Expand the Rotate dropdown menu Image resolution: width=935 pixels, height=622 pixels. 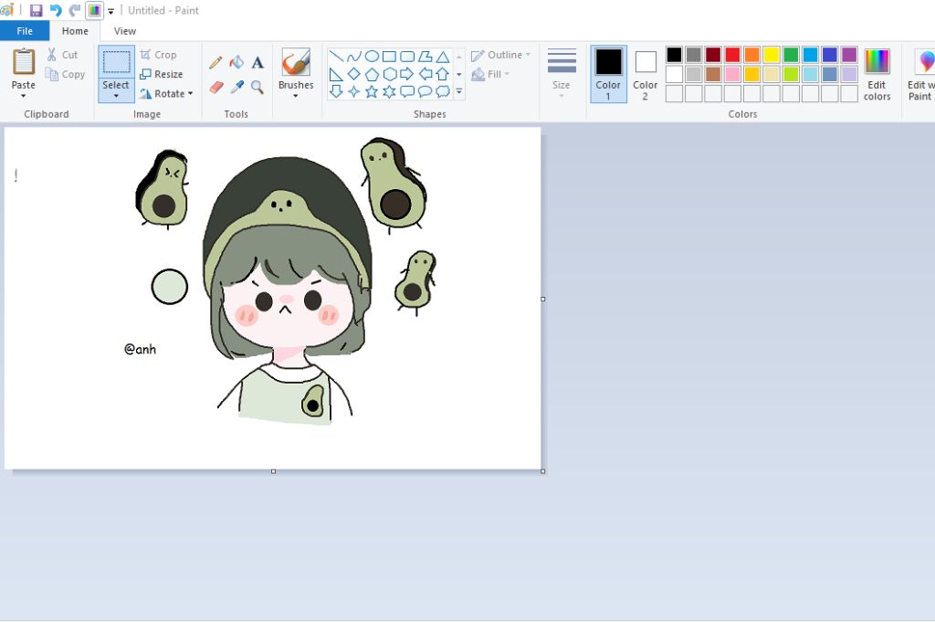pyautogui.click(x=167, y=93)
